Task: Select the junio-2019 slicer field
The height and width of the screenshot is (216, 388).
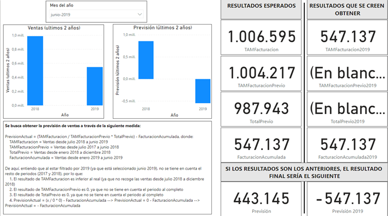Action: (x=96, y=15)
